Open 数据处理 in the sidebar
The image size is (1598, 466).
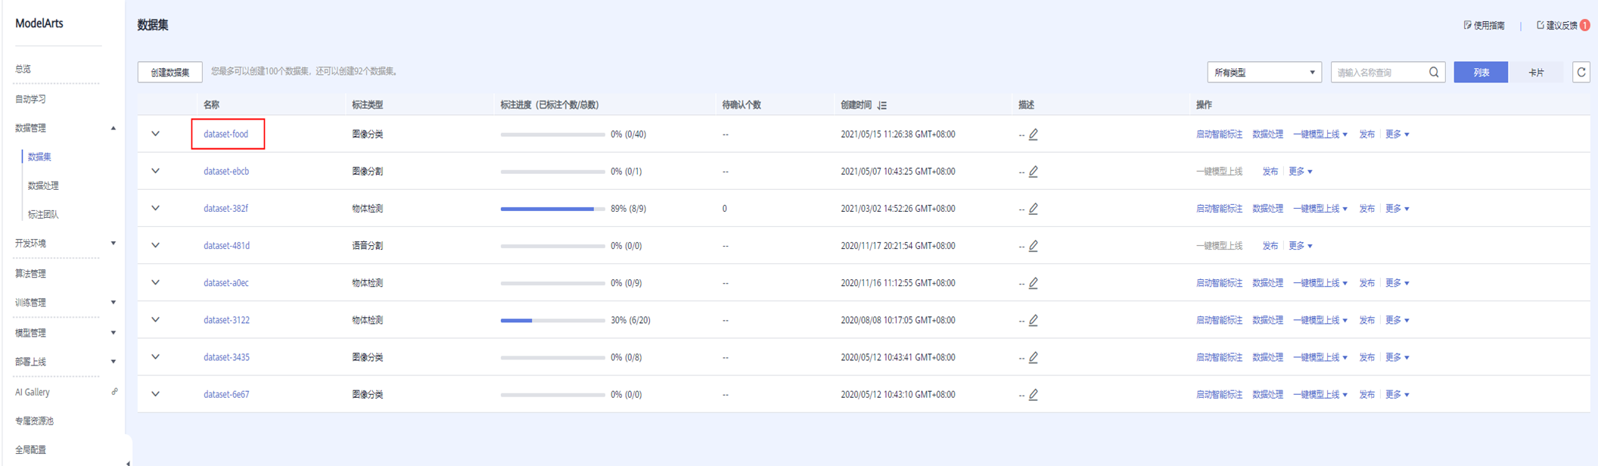pos(43,186)
